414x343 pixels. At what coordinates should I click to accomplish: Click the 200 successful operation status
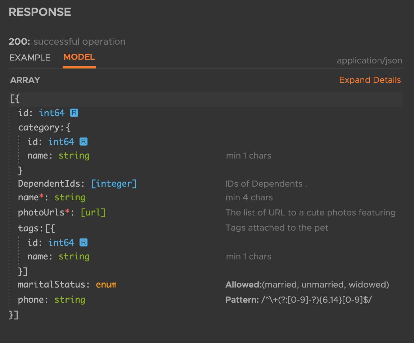coord(67,42)
